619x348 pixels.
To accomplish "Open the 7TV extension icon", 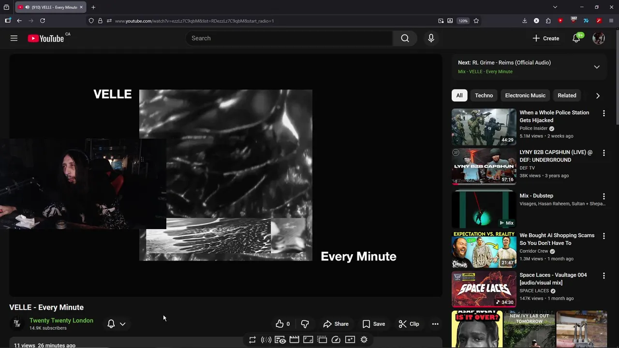I will pos(586,21).
